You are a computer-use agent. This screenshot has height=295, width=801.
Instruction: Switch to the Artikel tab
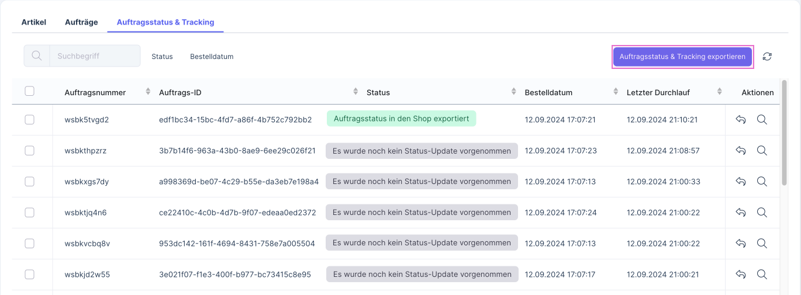(34, 22)
